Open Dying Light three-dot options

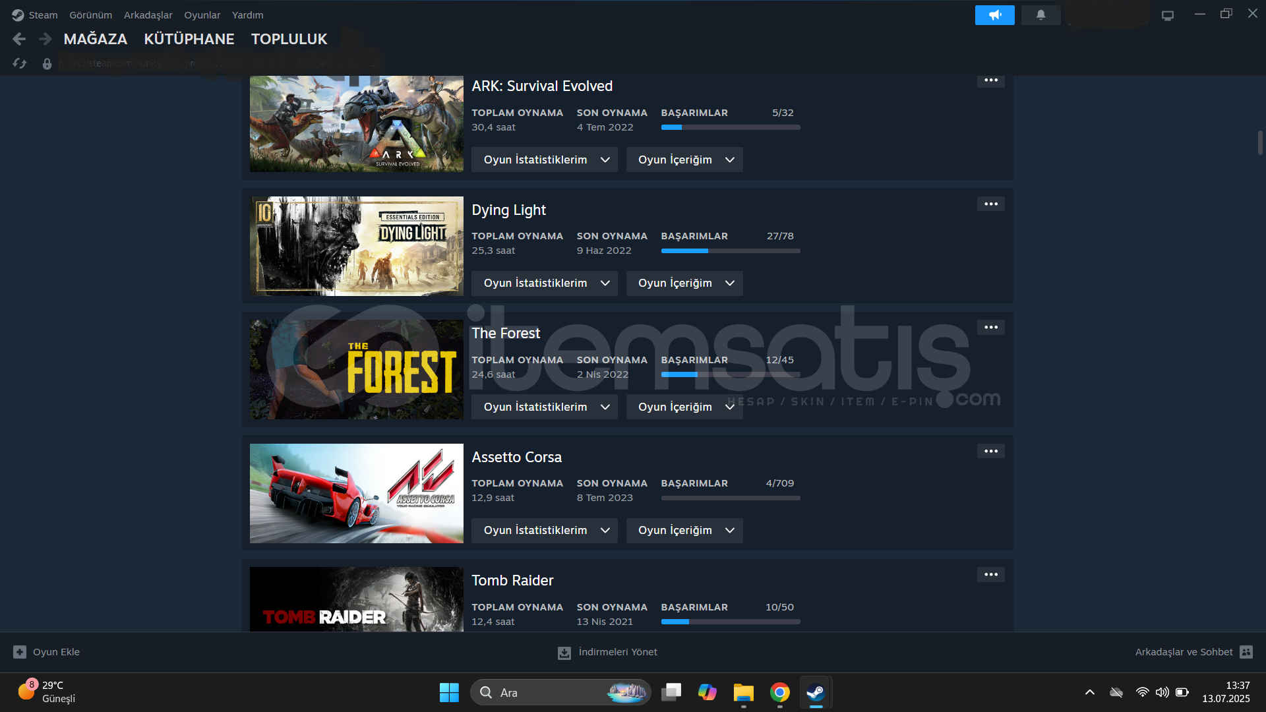[x=990, y=204]
